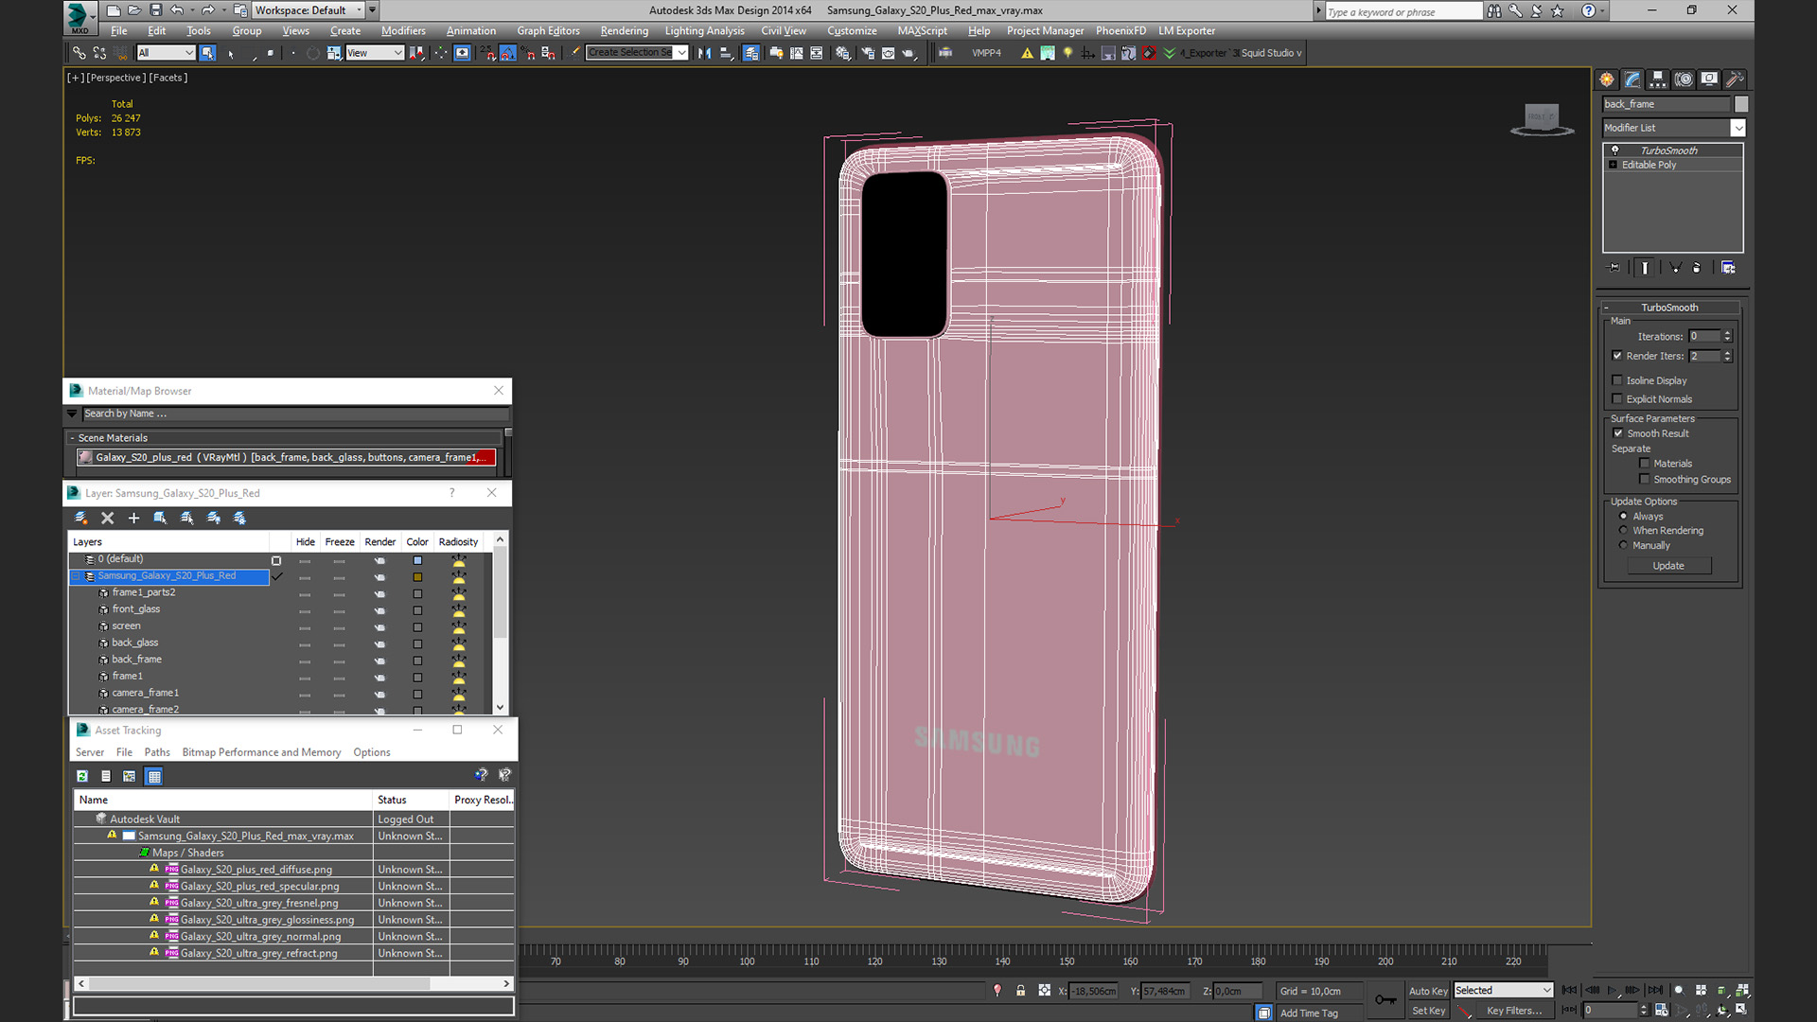The width and height of the screenshot is (1817, 1022).
Task: Click Show End Result toggle under modifier stack
Action: 1645,268
